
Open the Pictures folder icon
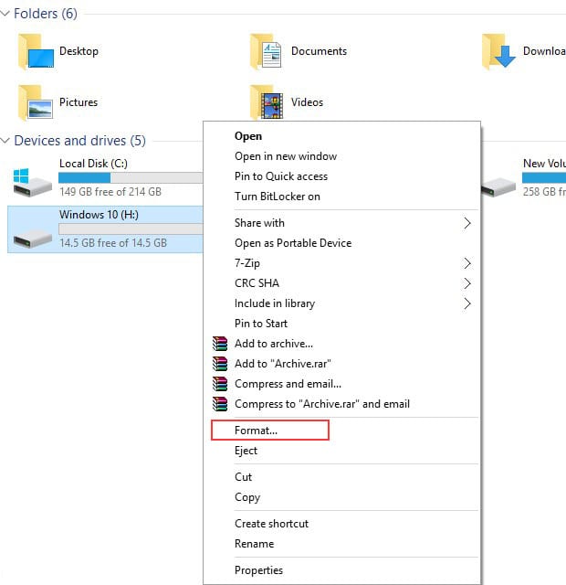pyautogui.click(x=36, y=103)
